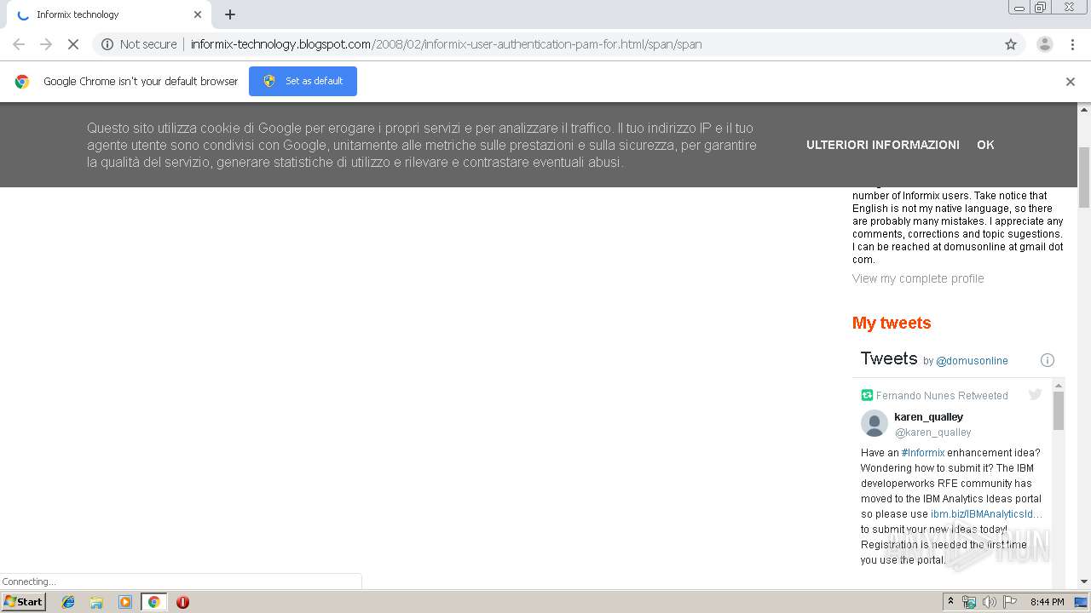The image size is (1091, 613).
Task: Open ibm.biz/IBMAnalyticsId link
Action: 986,514
